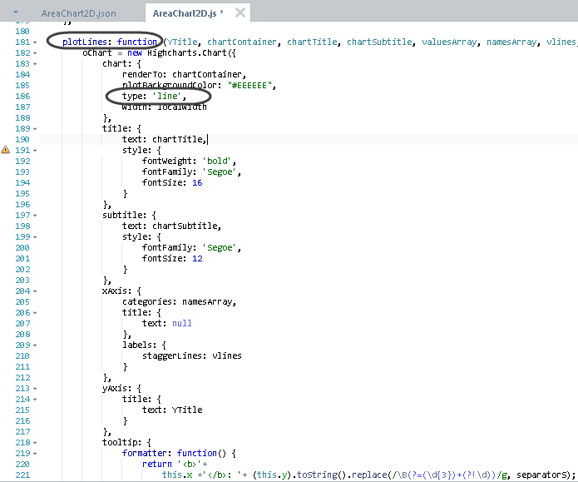
Task: Collapse the title fold at line 214
Action: pos(35,400)
